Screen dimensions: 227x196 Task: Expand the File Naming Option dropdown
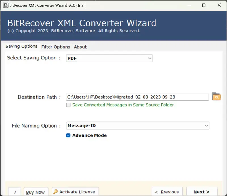pos(138,126)
